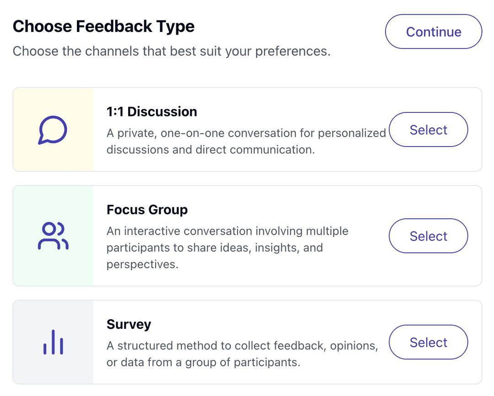Click the pale yellow tile edge on Discussion card
Image resolution: width=494 pixels, height=396 pixels.
coord(53,130)
